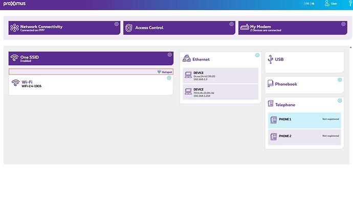Switch language to FR
The image size is (353, 203).
pyautogui.click(x=307, y=4)
